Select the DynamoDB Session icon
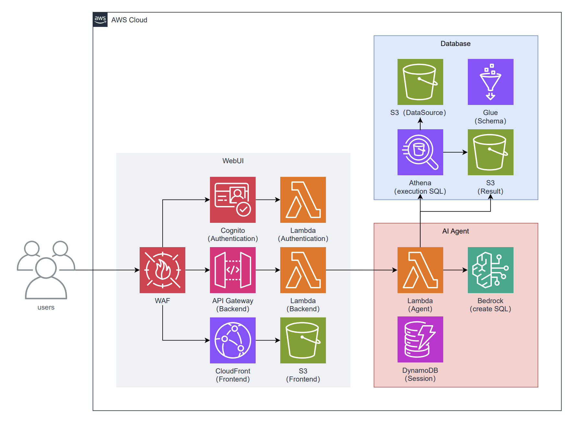Viewport: 578px width, 423px height. [x=420, y=339]
